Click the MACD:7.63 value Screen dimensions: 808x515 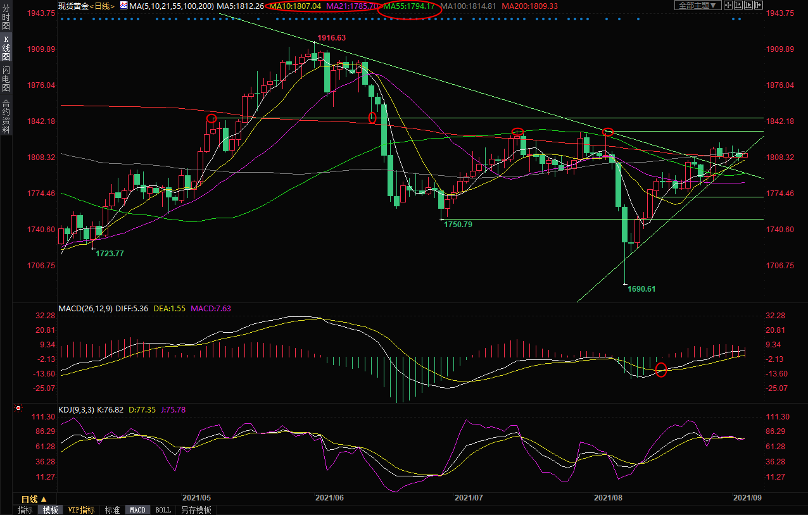click(x=210, y=309)
